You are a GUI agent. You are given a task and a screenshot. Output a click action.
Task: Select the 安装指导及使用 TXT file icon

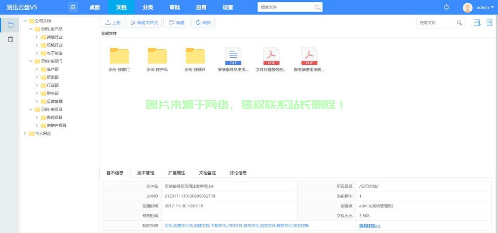(x=233, y=56)
